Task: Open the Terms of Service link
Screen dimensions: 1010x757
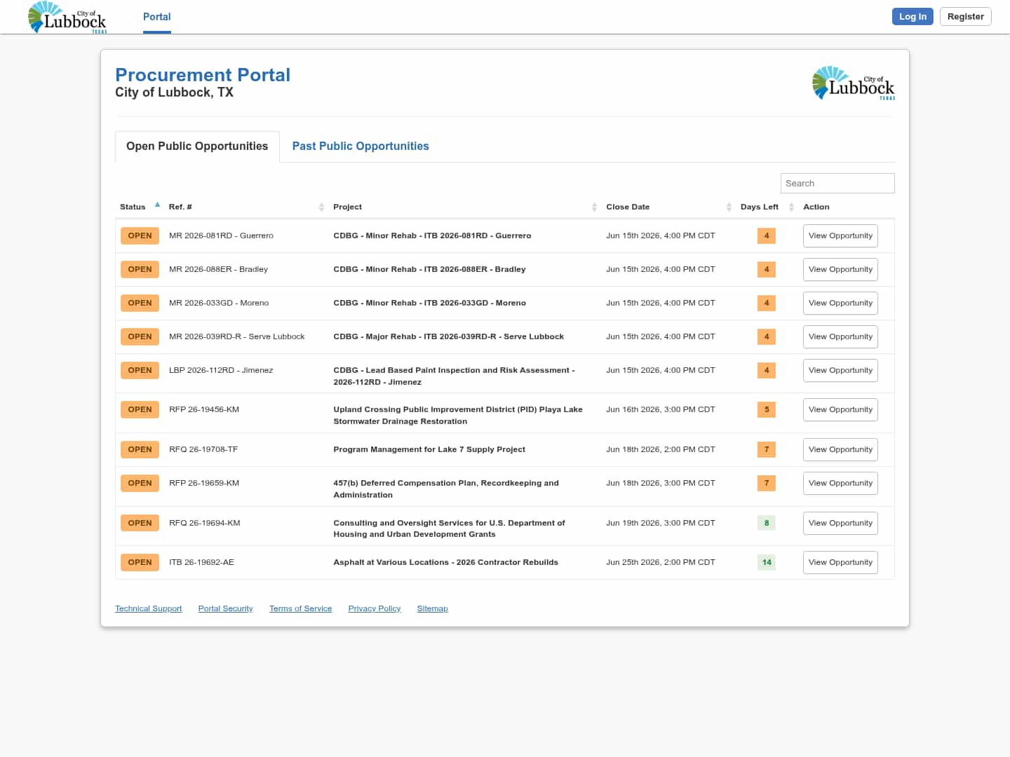Action: click(300, 608)
